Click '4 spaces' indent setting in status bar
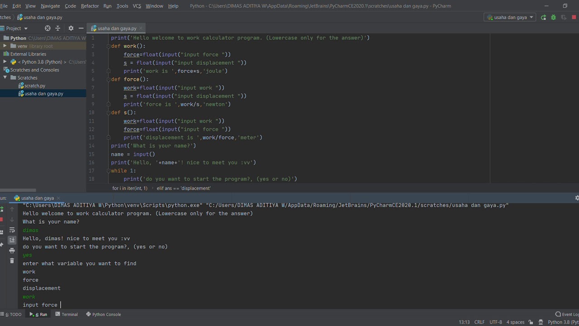Viewport: 579px width, 326px height. pos(515,322)
